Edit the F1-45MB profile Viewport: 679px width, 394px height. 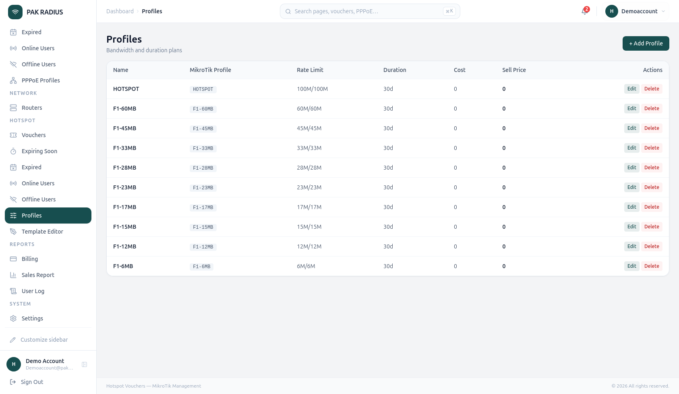pyautogui.click(x=632, y=128)
